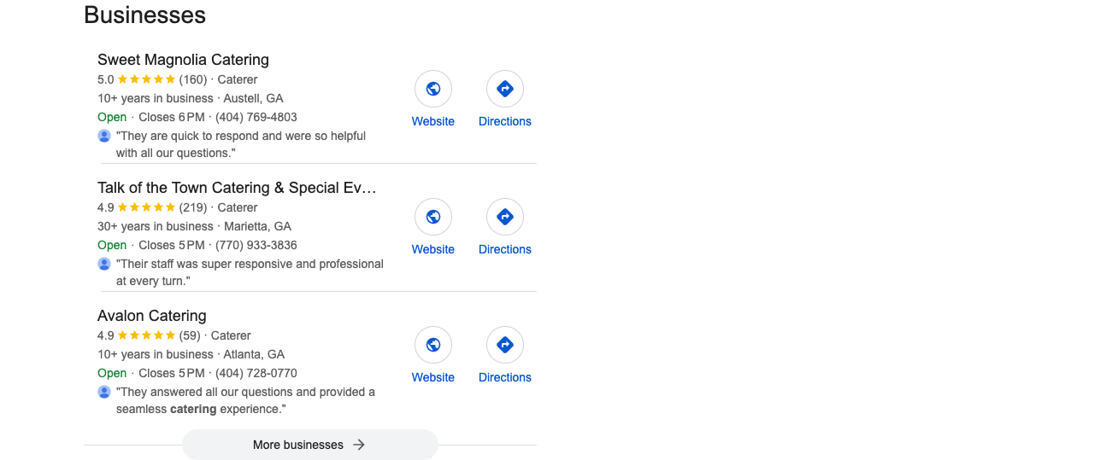1094x460 pixels.
Task: Click star rating of Sweet Magnolia Catering
Action: 146,79
